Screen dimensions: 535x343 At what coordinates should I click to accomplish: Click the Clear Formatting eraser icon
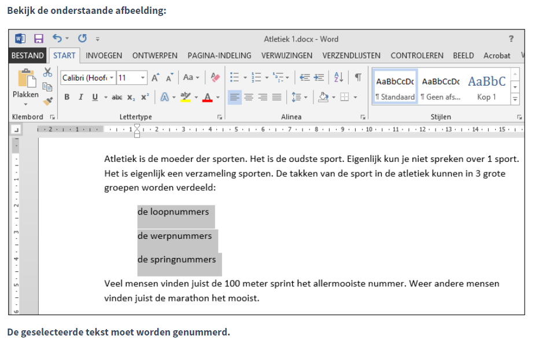click(x=215, y=78)
